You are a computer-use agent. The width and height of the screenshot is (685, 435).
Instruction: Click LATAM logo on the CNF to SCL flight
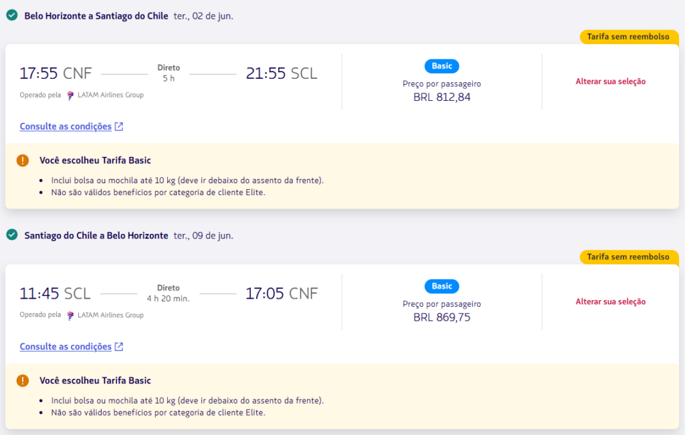point(70,95)
